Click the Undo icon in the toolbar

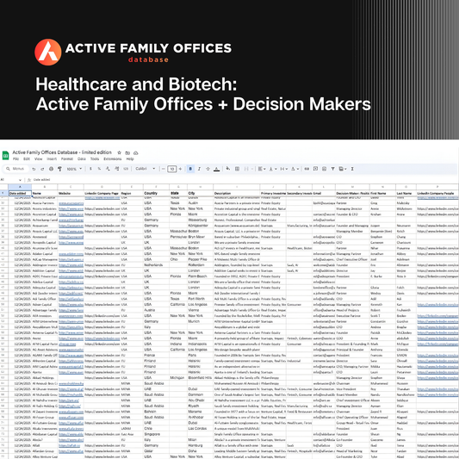(34, 169)
